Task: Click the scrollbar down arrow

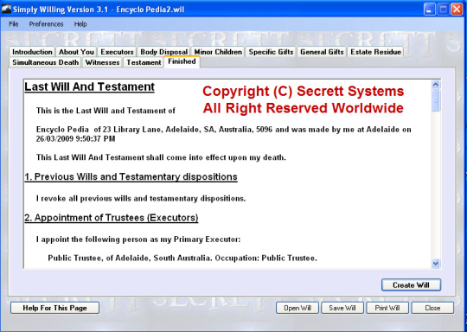Action: [436, 263]
